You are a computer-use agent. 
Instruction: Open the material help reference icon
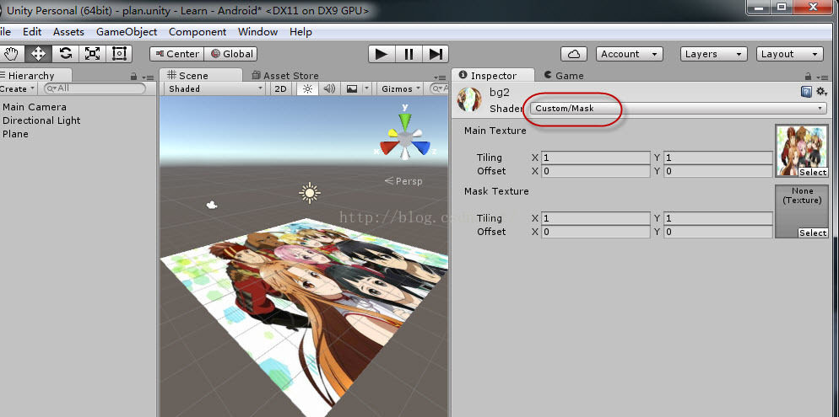806,92
